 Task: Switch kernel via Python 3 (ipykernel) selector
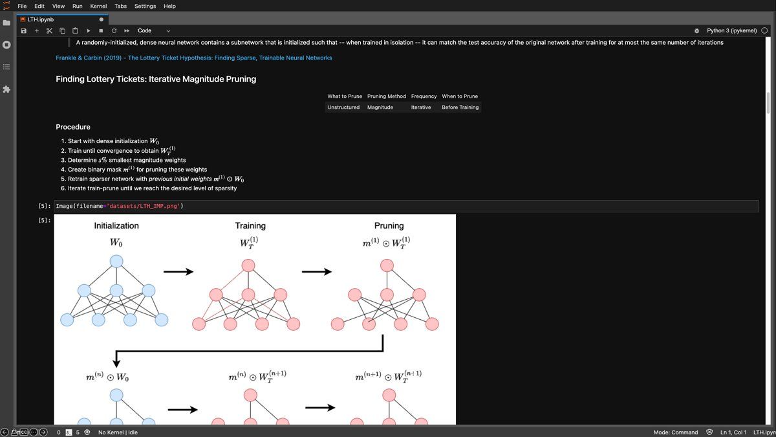coord(731,30)
